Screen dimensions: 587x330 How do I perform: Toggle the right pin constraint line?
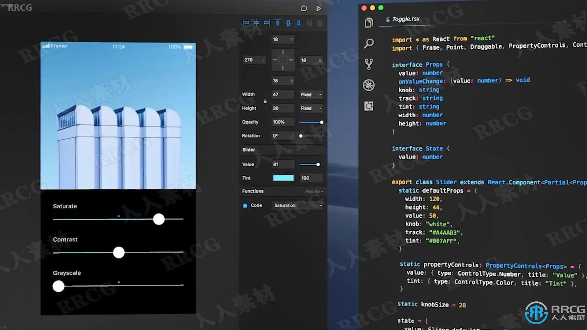pos(291,60)
